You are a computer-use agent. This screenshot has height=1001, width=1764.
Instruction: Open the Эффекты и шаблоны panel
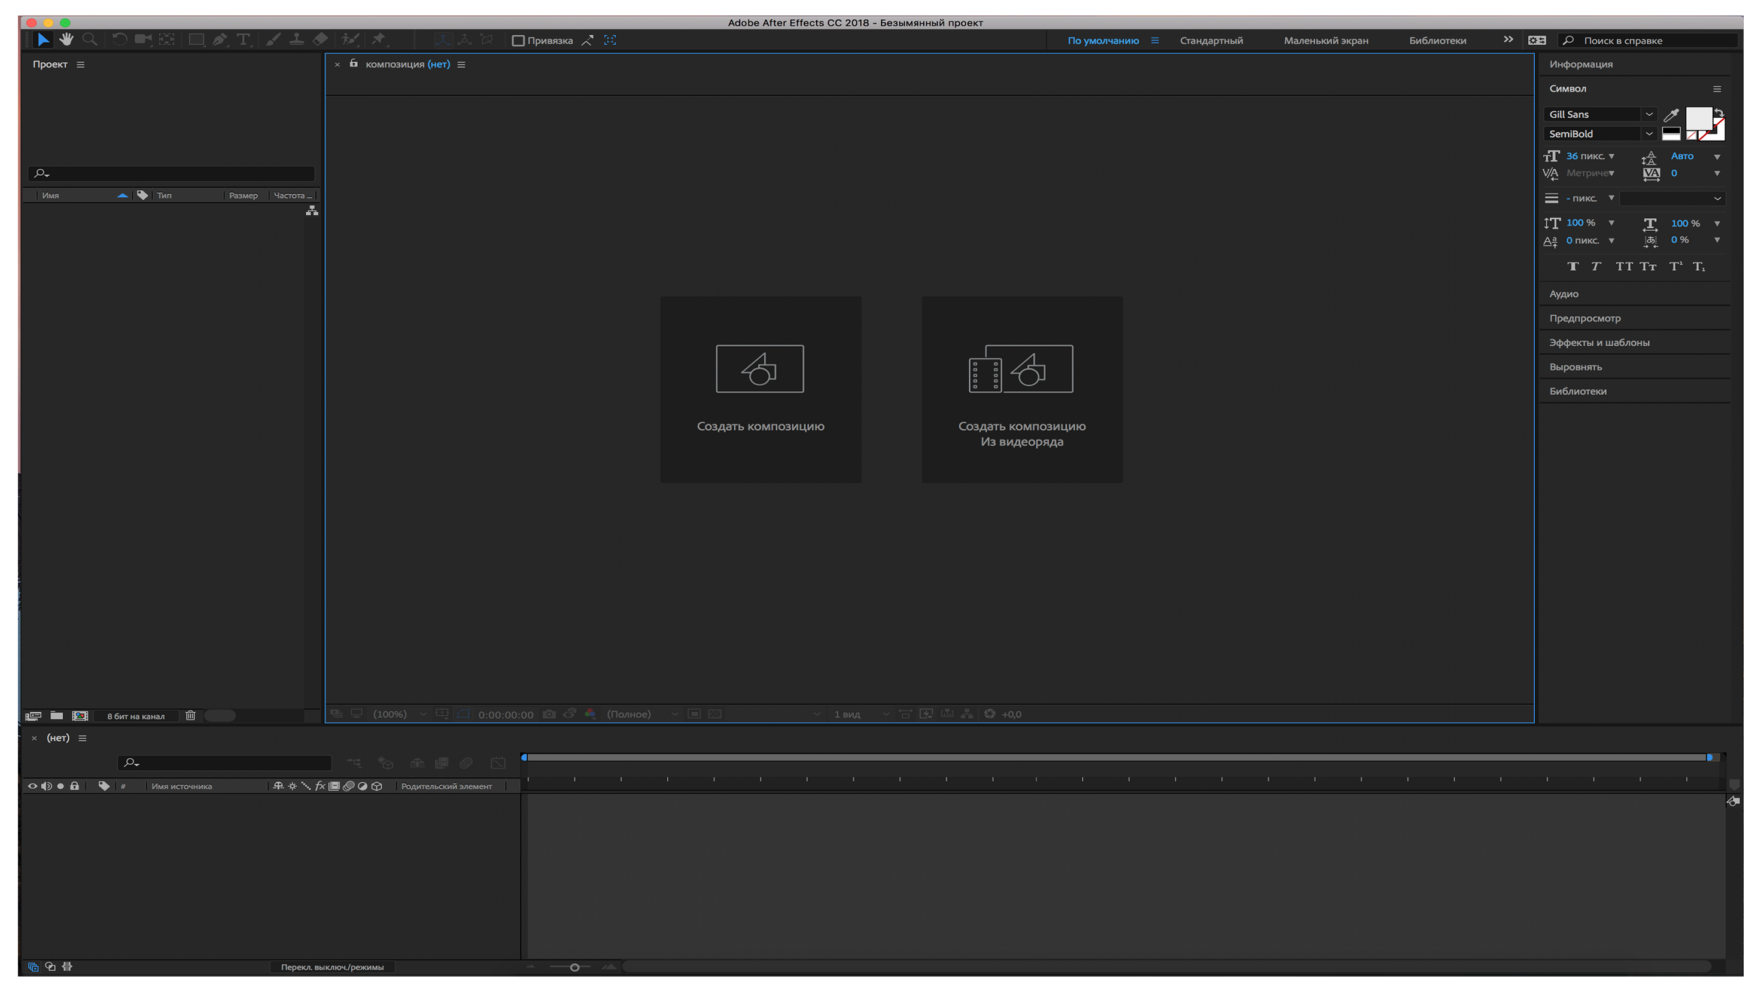[x=1599, y=343]
